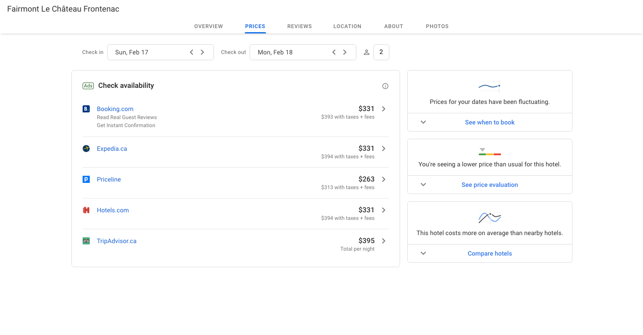
Task: Open the check-out date field Mon, Feb 18
Action: click(x=303, y=52)
